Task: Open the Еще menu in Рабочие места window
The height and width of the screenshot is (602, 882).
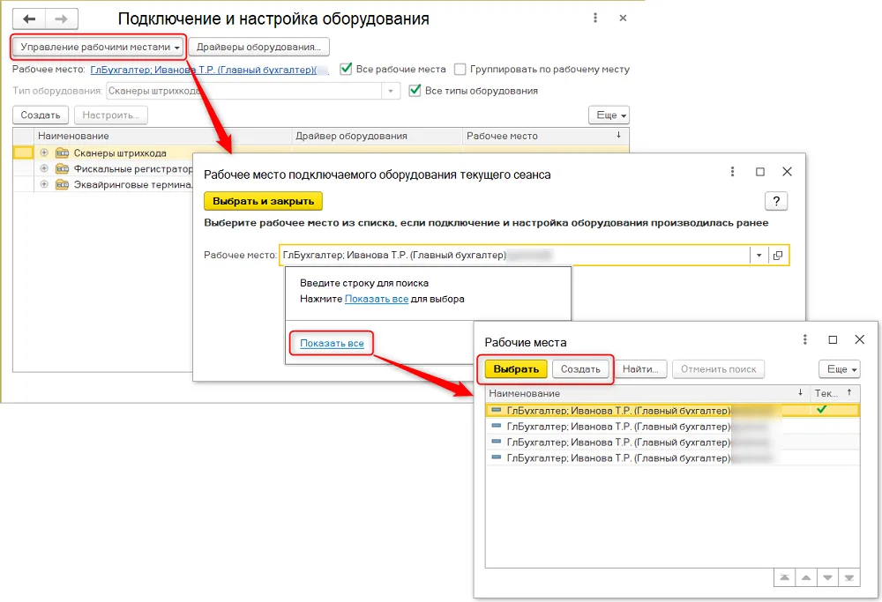Action: point(840,369)
